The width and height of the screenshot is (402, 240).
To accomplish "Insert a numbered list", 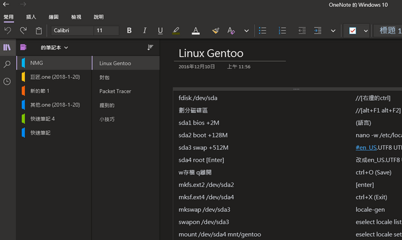I will click(x=282, y=31).
